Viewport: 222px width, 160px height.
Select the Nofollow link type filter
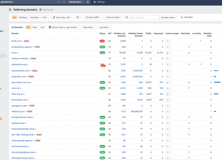point(34,17)
